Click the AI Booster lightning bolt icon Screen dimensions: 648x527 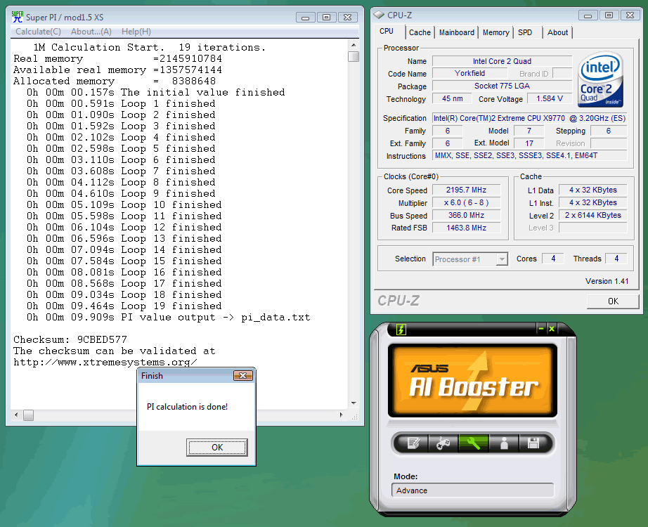[401, 330]
